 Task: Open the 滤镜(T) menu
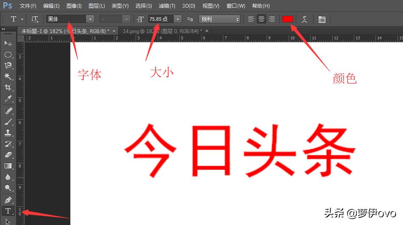click(167, 5)
